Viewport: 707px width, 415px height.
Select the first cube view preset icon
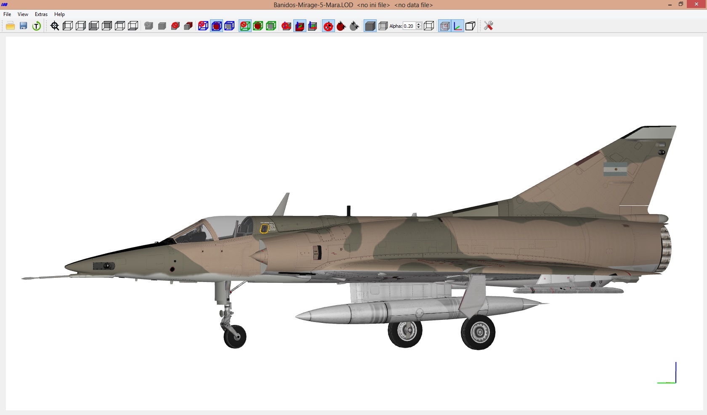pos(68,26)
